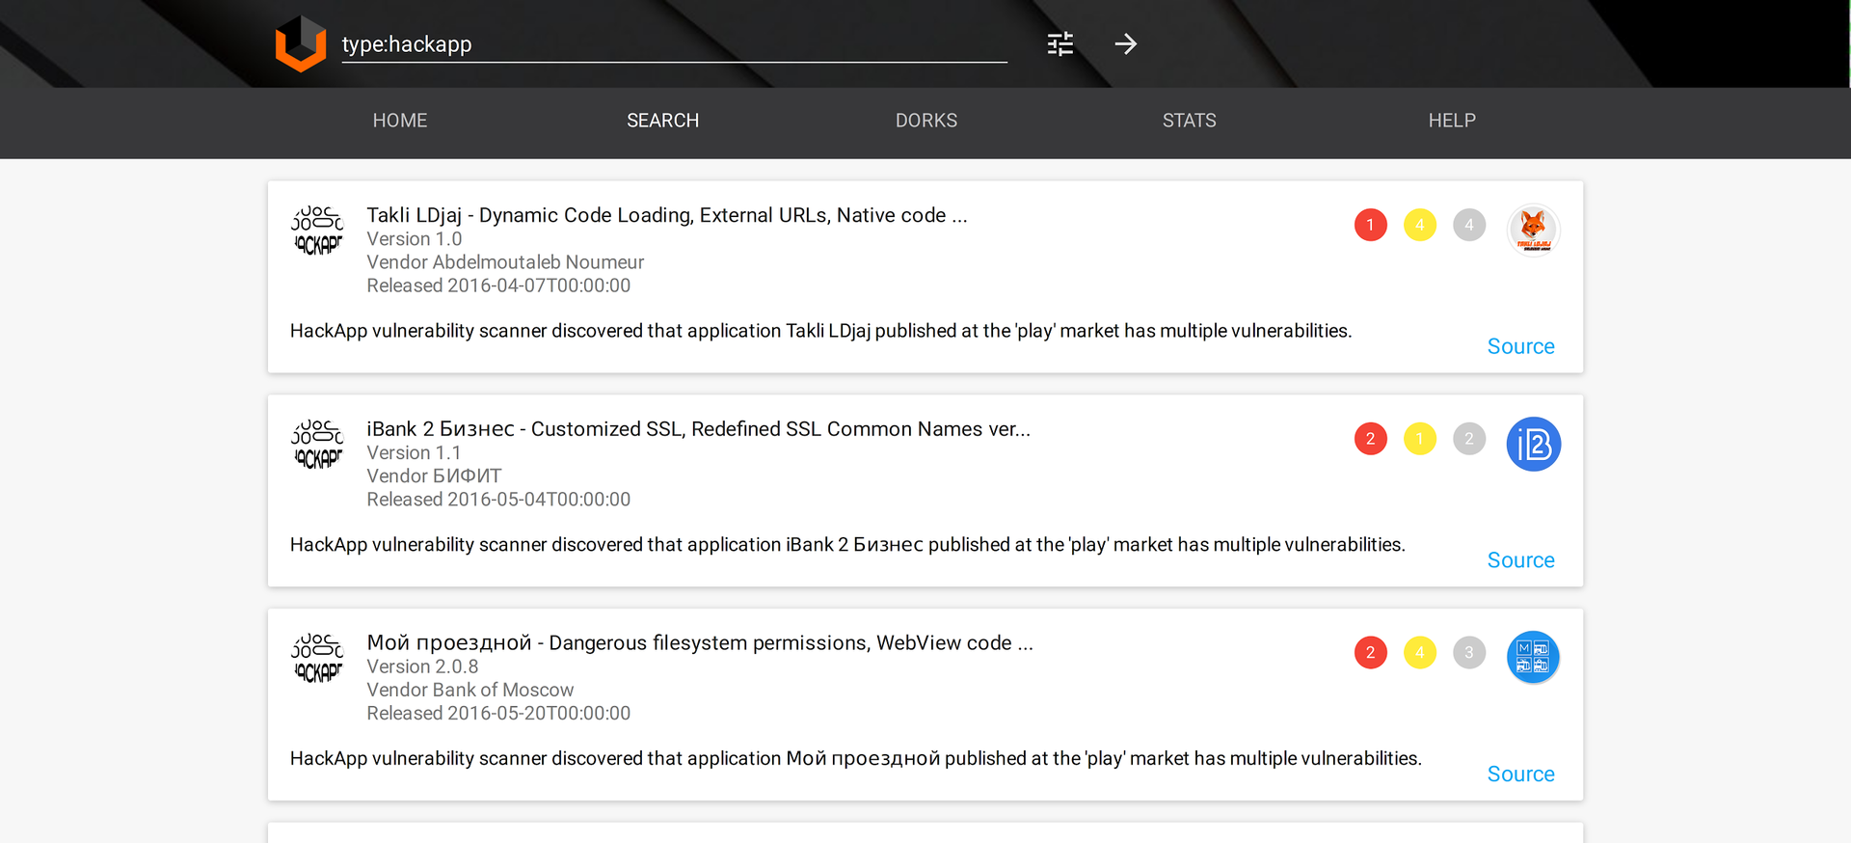Click the type:hackapp search field

tap(673, 44)
